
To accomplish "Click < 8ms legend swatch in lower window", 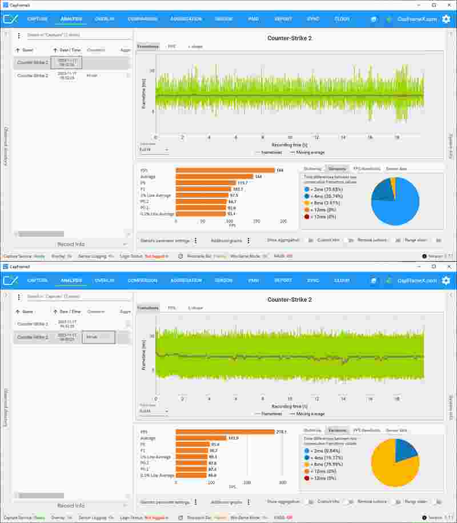I will pyautogui.click(x=307, y=464).
